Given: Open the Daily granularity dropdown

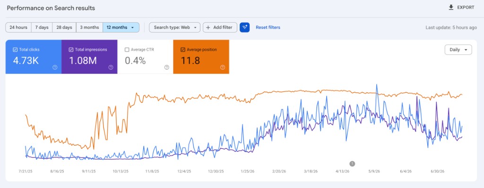Looking at the screenshot, I should click(458, 49).
